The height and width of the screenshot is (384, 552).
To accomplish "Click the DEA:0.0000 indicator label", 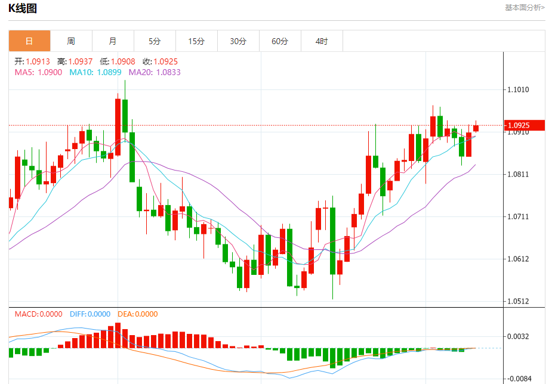I will coord(138,314).
